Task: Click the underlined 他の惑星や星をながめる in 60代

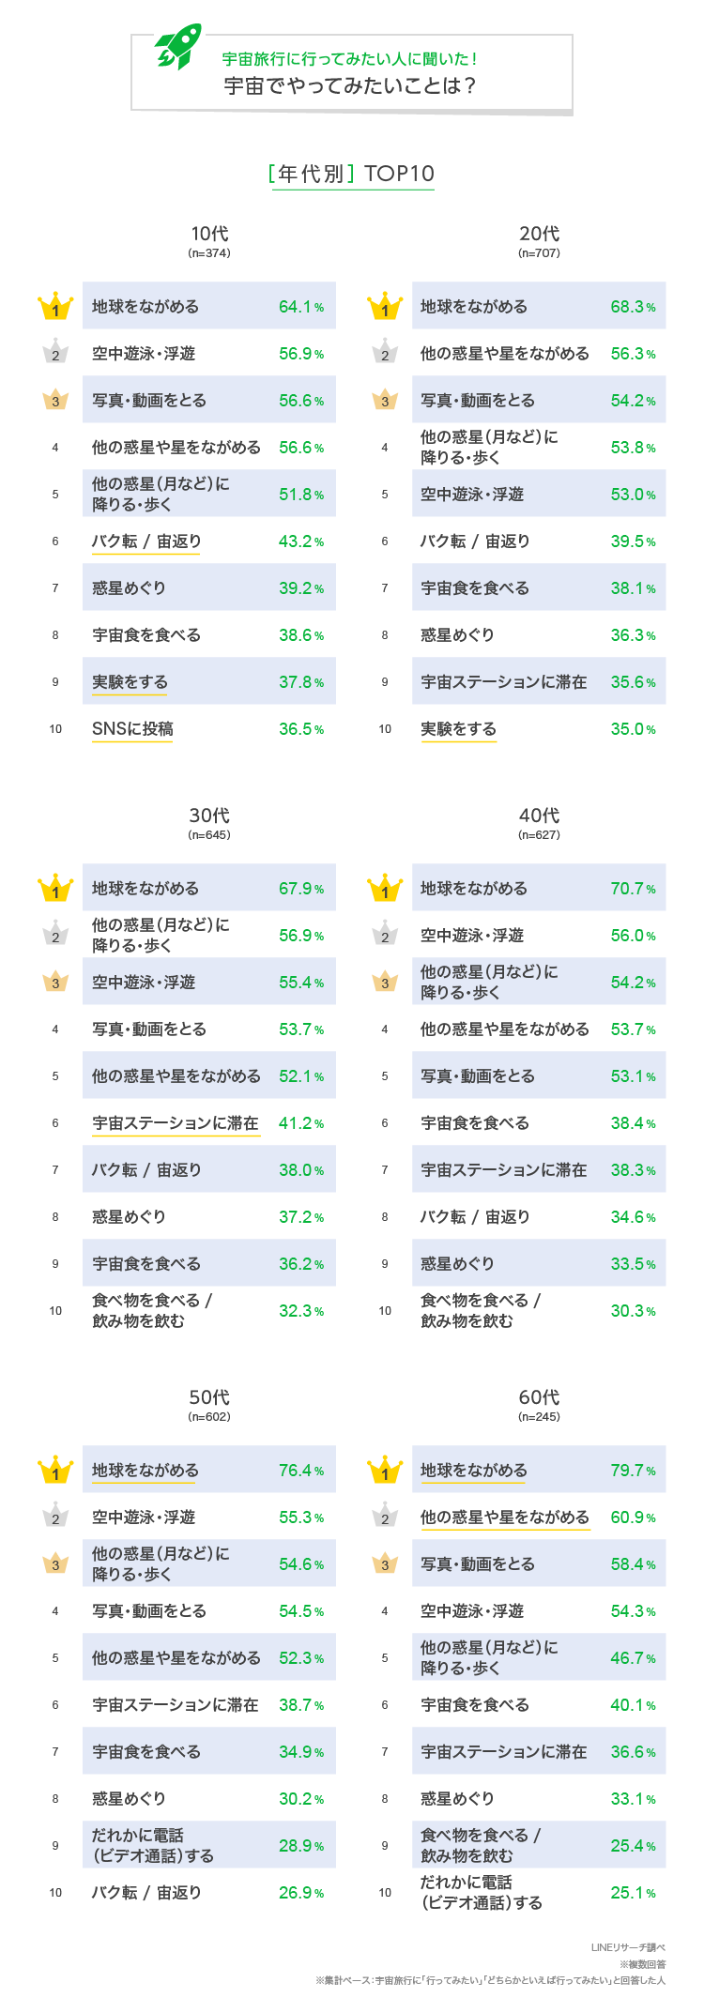Action: (x=504, y=1517)
